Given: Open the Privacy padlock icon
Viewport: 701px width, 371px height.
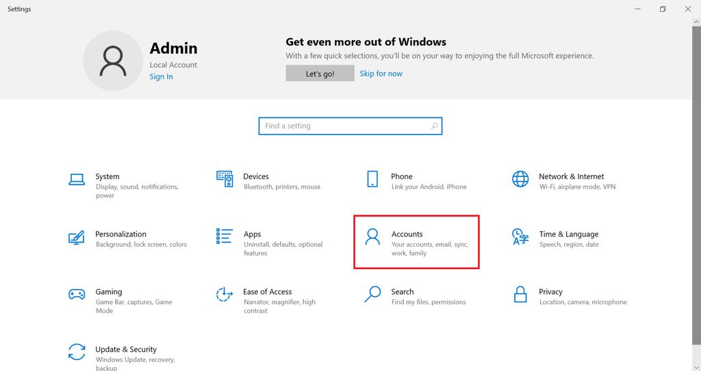Looking at the screenshot, I should click(520, 294).
